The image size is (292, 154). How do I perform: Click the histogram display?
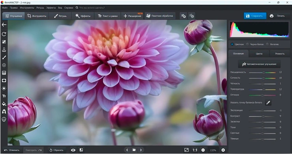259,29
